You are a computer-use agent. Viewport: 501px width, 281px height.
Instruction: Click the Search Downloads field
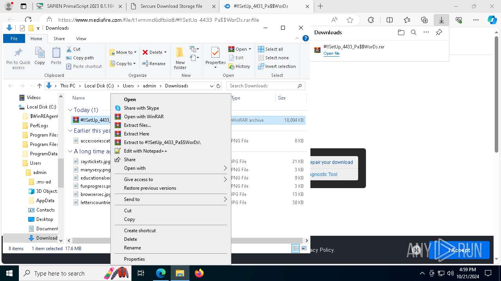tap(265, 85)
